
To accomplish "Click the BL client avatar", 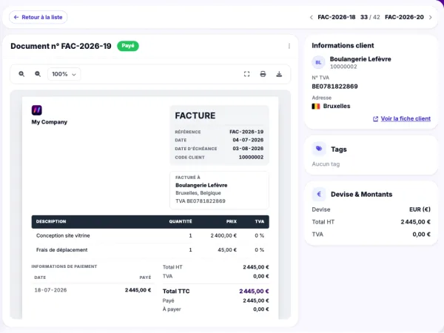I will pyautogui.click(x=318, y=62).
